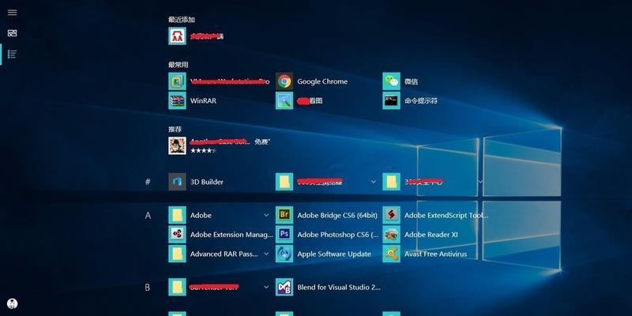Click the Avast Free Antivirus label
The width and height of the screenshot is (632, 316).
click(x=436, y=254)
